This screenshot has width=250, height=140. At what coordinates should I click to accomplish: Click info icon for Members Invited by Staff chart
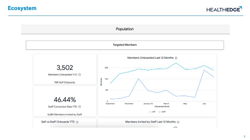[178, 122]
